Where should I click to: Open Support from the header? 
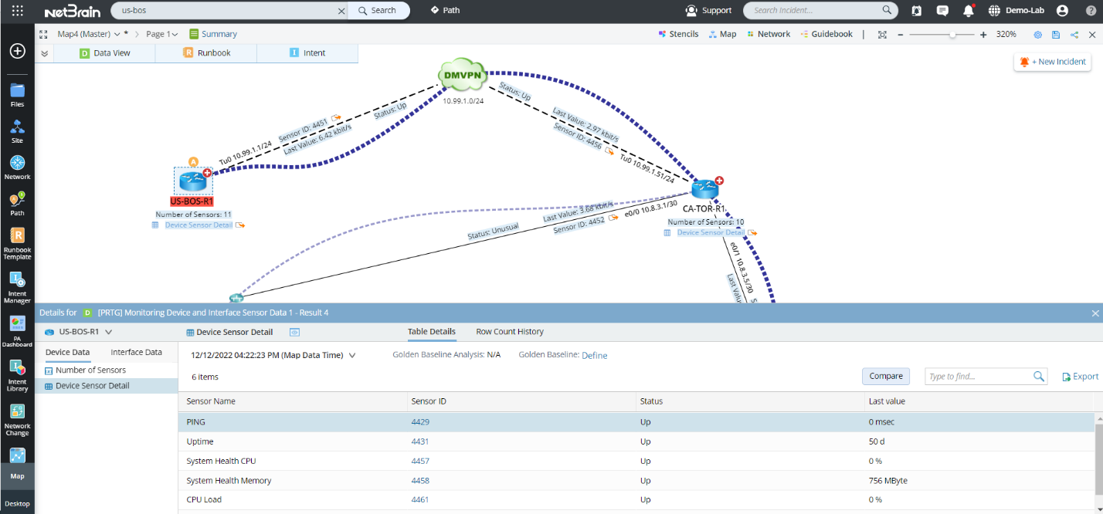pyautogui.click(x=708, y=11)
